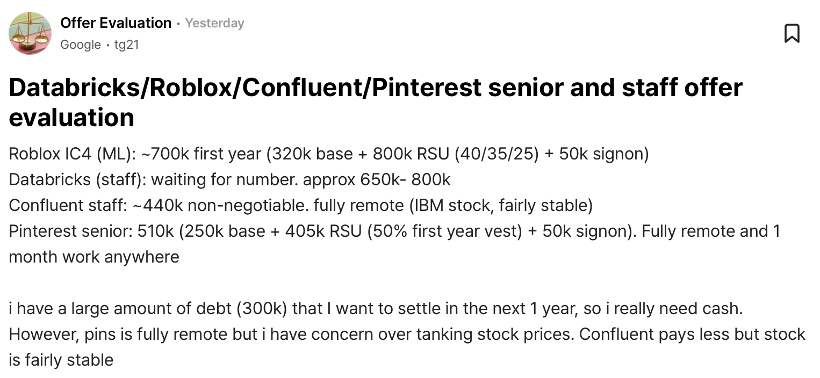Open the Offer Evaluation scales avatar
The width and height of the screenshot is (820, 378).
coord(30,33)
